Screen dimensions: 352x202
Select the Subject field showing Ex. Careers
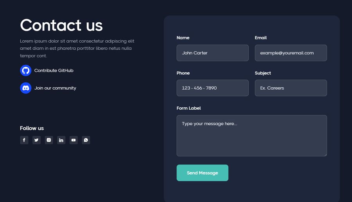click(291, 88)
